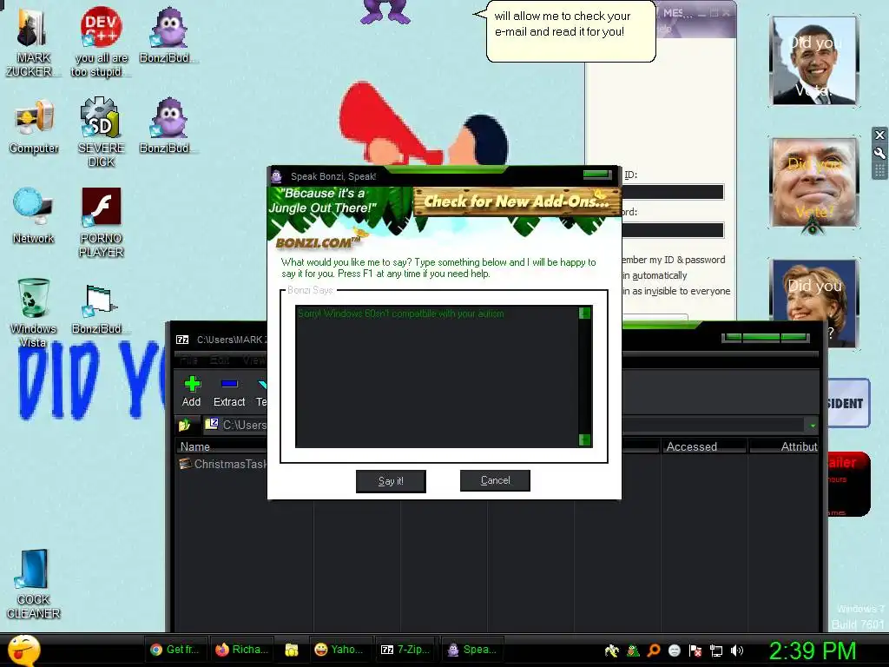Switch to the 'Spea...' Bonzi taskbar button
The width and height of the screenshot is (889, 667).
pos(471,650)
